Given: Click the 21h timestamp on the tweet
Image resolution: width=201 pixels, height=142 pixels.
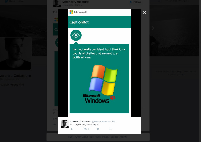Looking at the screenshot, I should click(x=113, y=121).
